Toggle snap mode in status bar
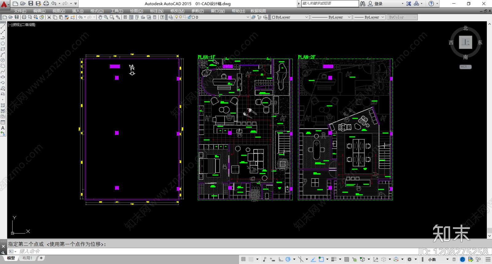The height and width of the screenshot is (264, 492). click(x=251, y=259)
